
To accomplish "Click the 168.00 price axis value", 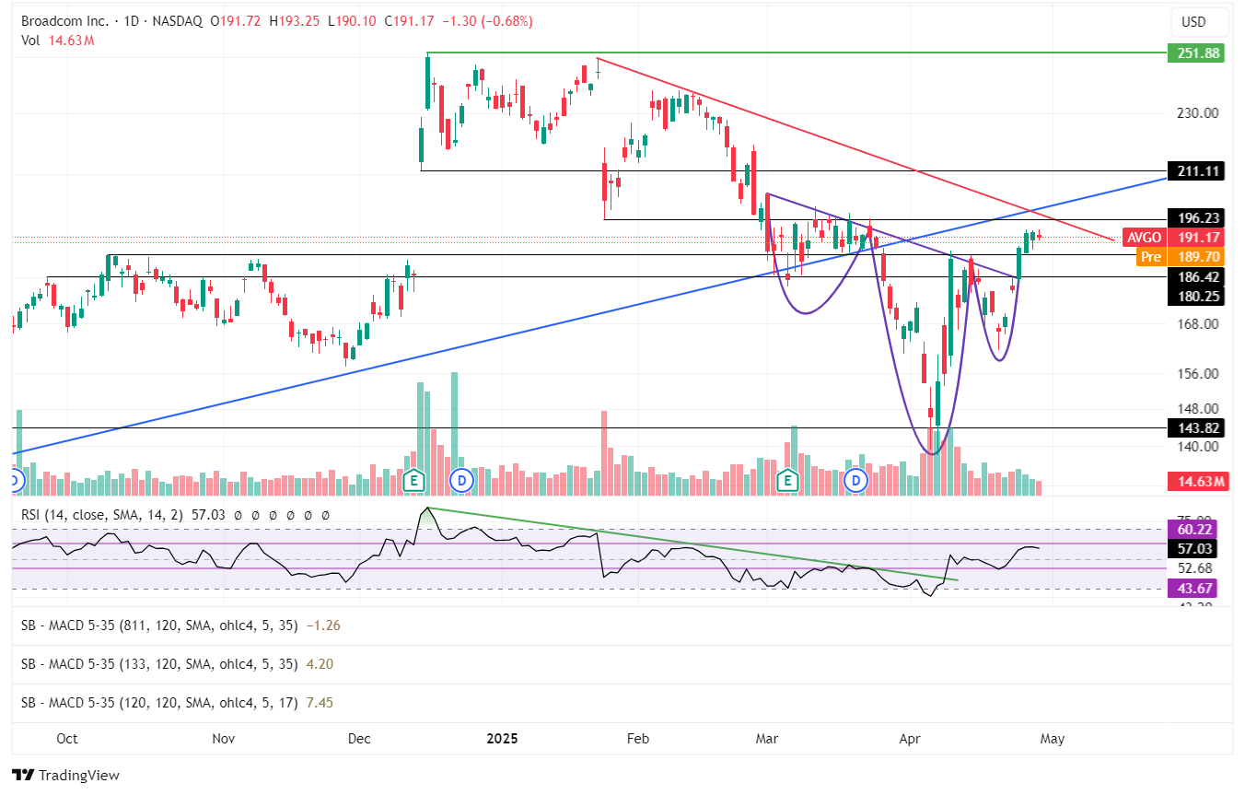I will tap(1198, 324).
